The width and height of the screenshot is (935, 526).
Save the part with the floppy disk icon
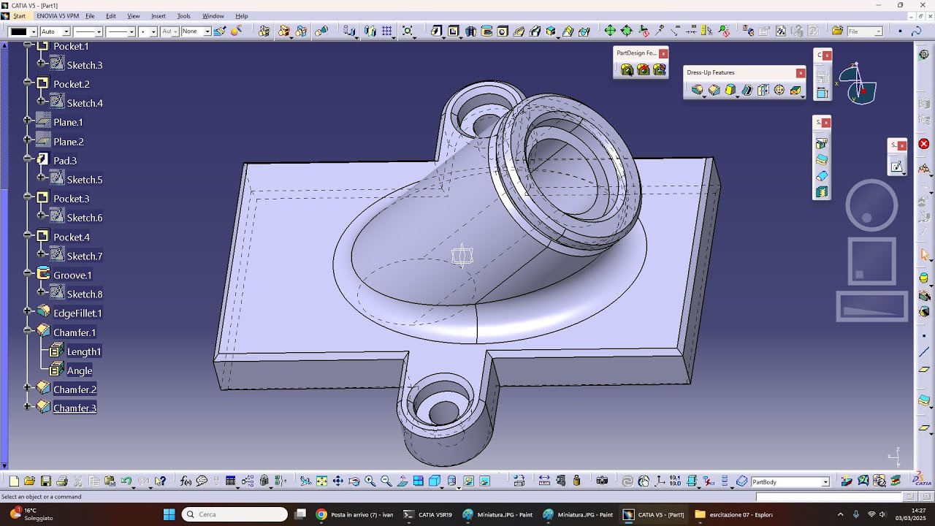click(x=45, y=481)
